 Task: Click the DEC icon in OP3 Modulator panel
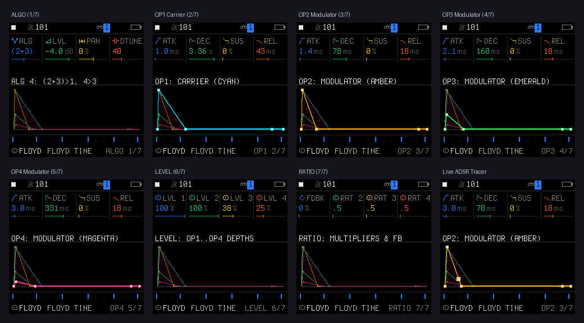click(480, 41)
